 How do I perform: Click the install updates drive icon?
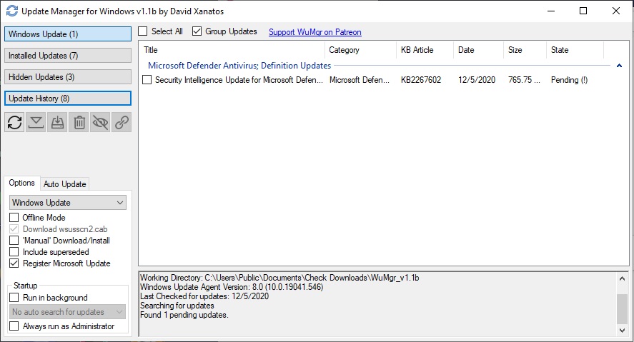pyautogui.click(x=57, y=123)
